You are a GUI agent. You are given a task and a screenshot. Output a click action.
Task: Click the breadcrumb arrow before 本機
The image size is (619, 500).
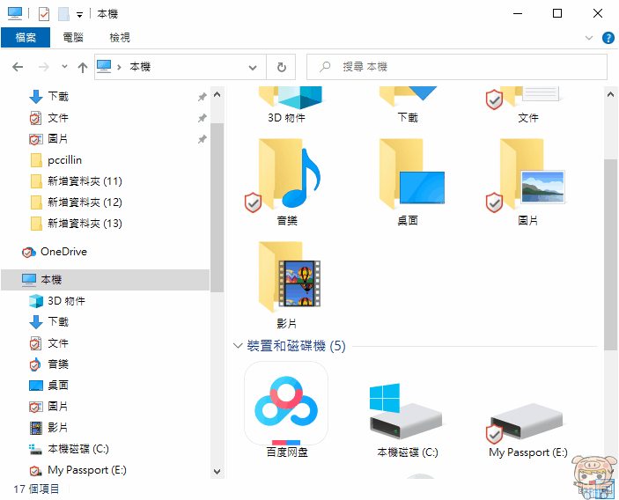(119, 67)
